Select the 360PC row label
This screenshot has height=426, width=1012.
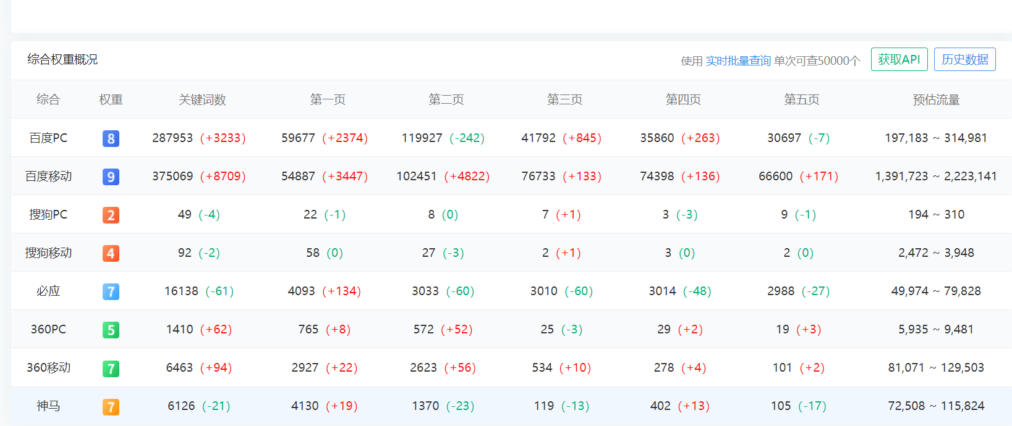[48, 329]
